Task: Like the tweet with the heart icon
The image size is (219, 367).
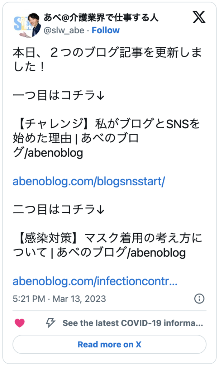Action: coord(20,323)
